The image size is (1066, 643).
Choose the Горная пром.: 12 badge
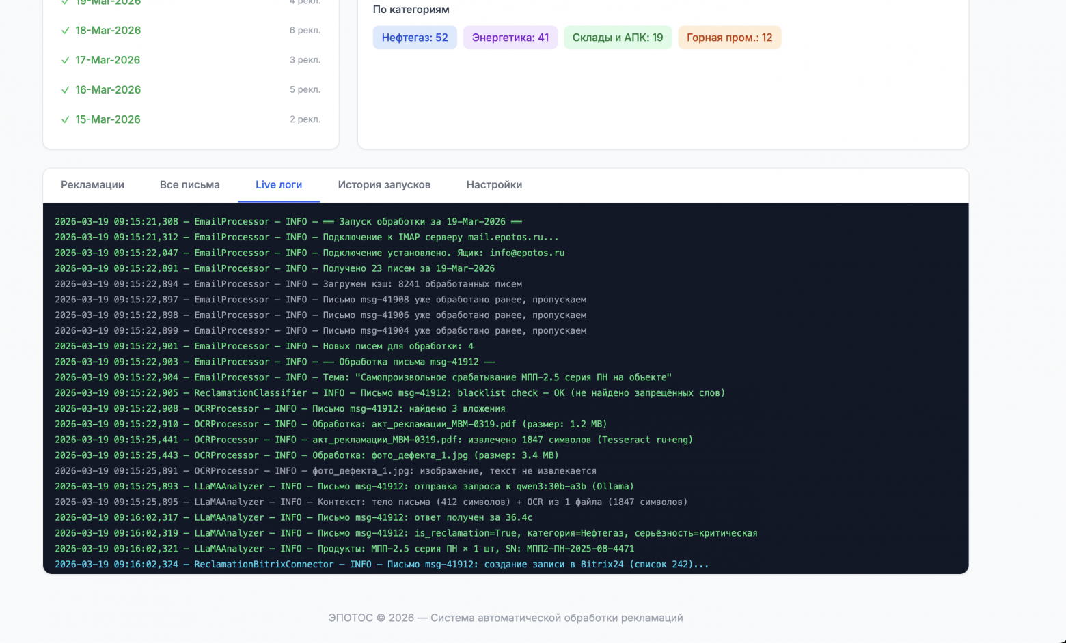coord(729,38)
